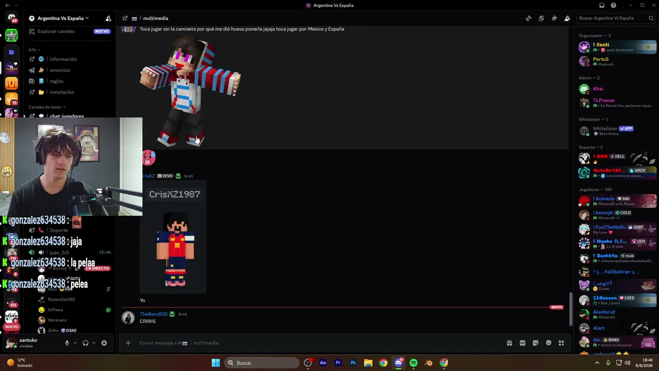Open Adobe After Effects from taskbar
Screen dimensions: 659x371
pos(323,363)
